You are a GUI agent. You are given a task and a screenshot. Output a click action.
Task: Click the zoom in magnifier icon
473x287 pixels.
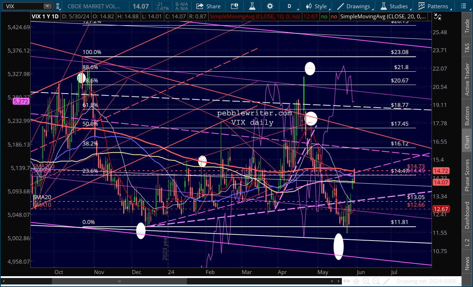pos(366,281)
